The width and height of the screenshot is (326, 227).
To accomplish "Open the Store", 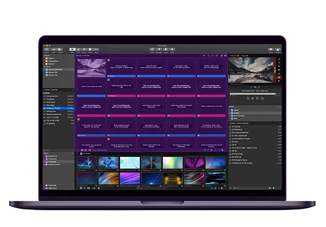I will coord(271,49).
